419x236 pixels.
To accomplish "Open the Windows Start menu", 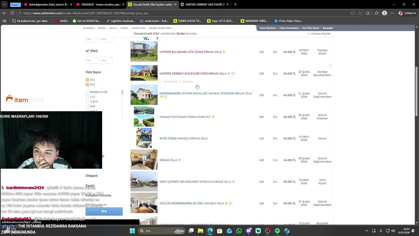I will point(132,231).
